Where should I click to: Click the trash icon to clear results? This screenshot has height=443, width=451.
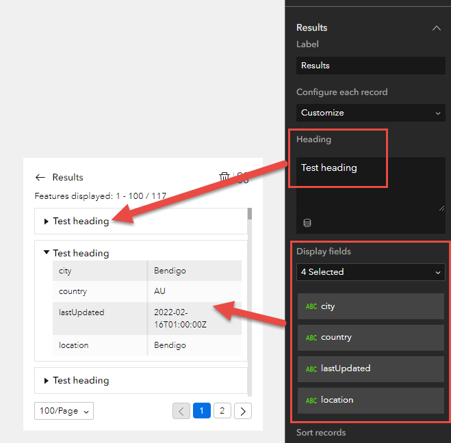pos(224,177)
